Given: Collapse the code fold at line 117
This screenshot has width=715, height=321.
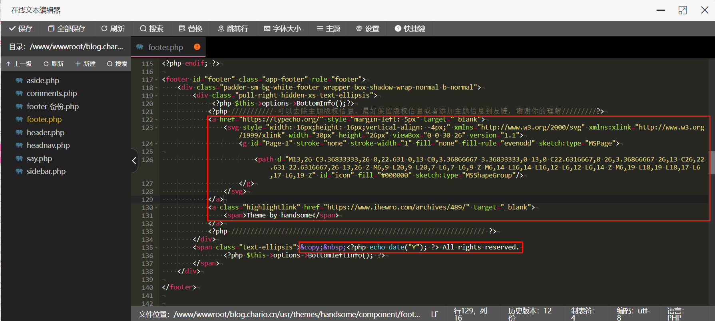Looking at the screenshot, I should point(156,80).
